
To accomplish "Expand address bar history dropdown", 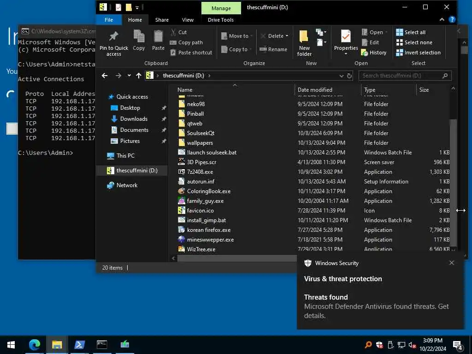I will point(342,76).
